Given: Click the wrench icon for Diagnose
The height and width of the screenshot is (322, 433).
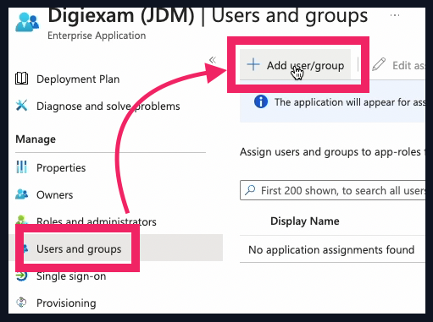Looking at the screenshot, I should coord(21,106).
